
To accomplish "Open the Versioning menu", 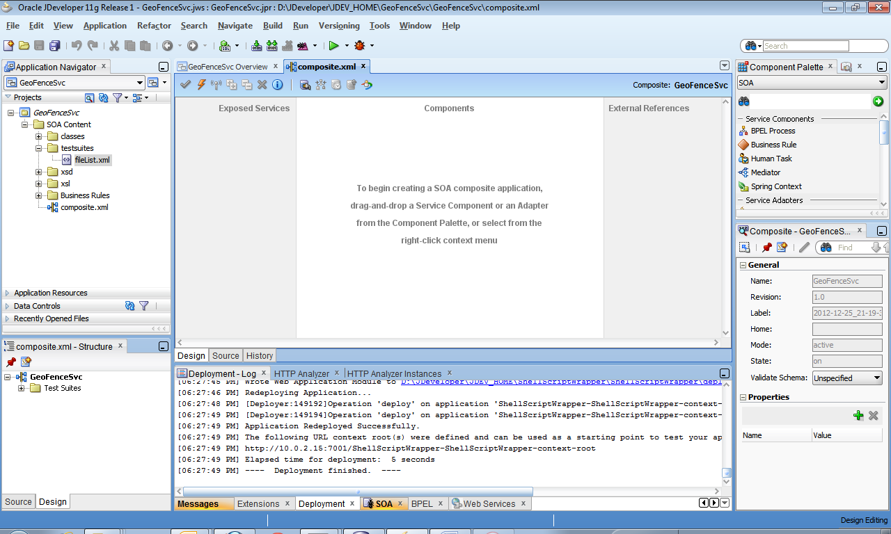I will tap(339, 26).
